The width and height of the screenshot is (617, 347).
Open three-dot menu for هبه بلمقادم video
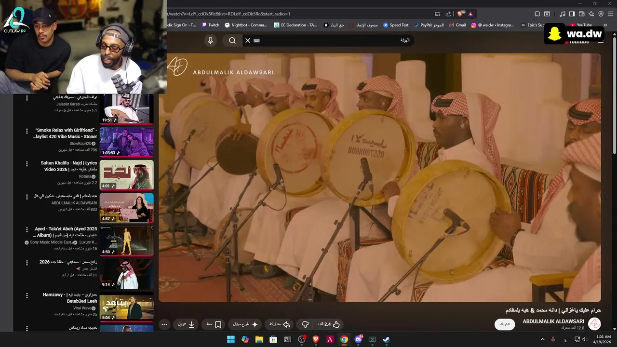click(x=27, y=197)
